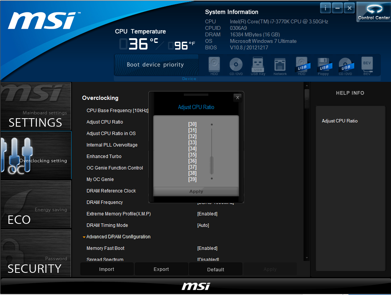This screenshot has height=295, width=391.
Task: Apply the selected CPU ratio in popup
Action: [x=196, y=191]
